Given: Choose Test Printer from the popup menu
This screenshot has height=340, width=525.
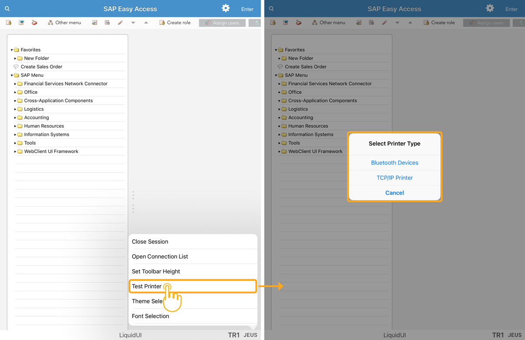Looking at the screenshot, I should click(x=147, y=286).
